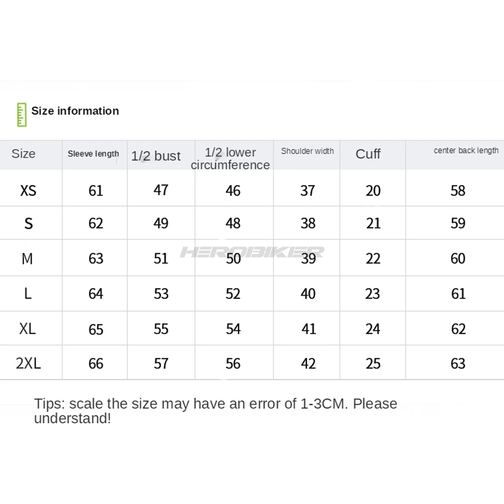Click the XS cuff value 20

tap(373, 191)
